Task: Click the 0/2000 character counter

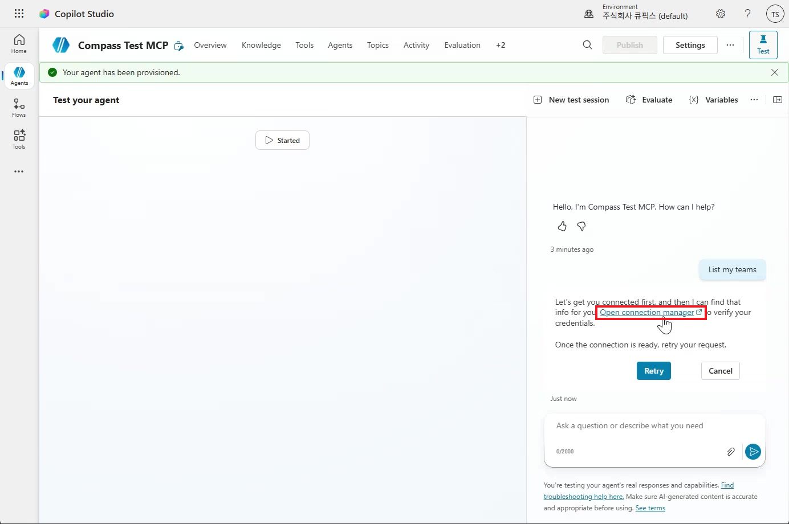Action: click(565, 452)
